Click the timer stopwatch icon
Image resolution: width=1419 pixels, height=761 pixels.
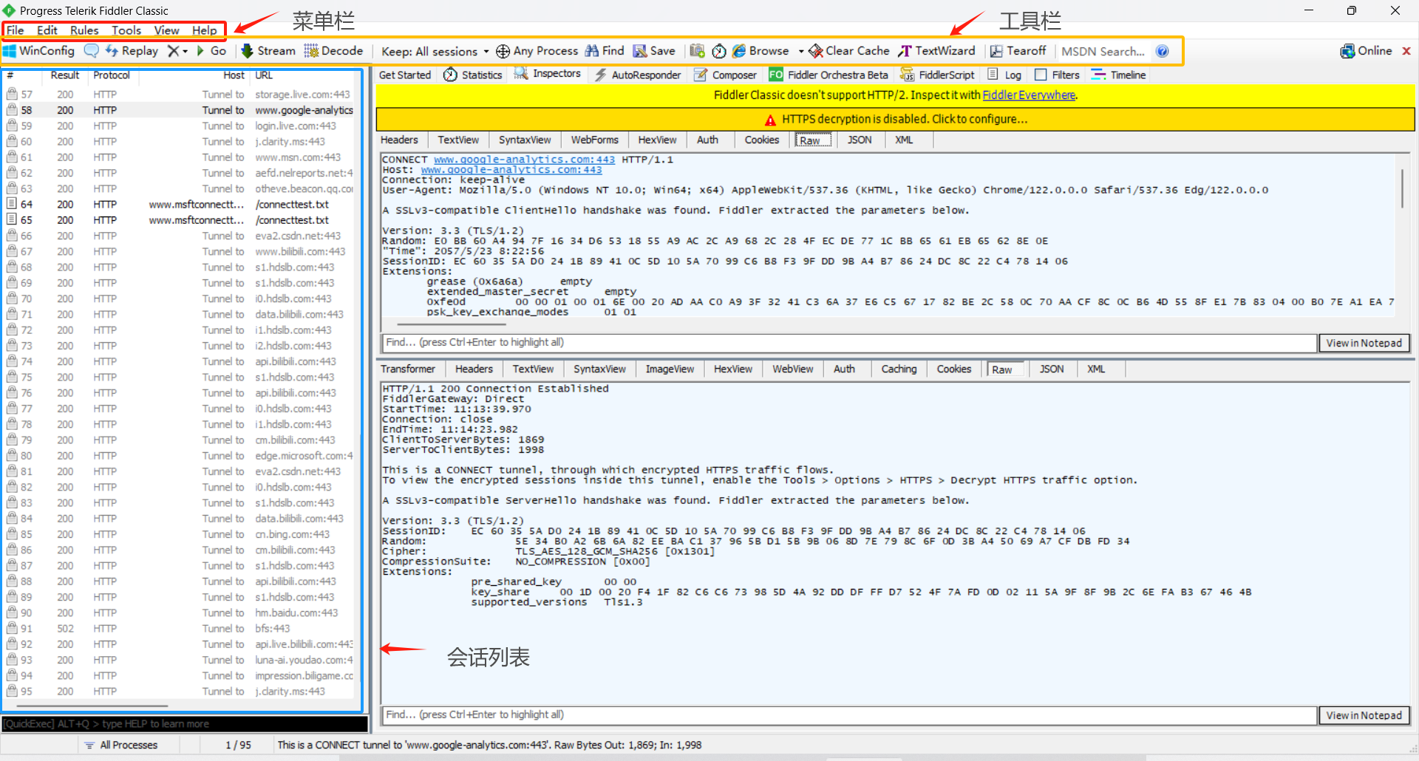click(x=719, y=51)
